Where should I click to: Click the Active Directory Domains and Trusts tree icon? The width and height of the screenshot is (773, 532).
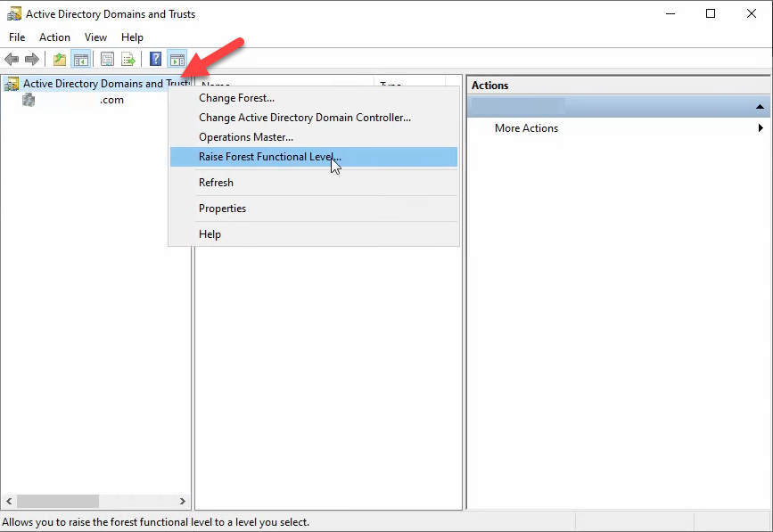pos(12,84)
